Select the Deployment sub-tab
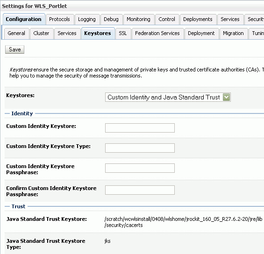264x254 pixels. pos(201,33)
